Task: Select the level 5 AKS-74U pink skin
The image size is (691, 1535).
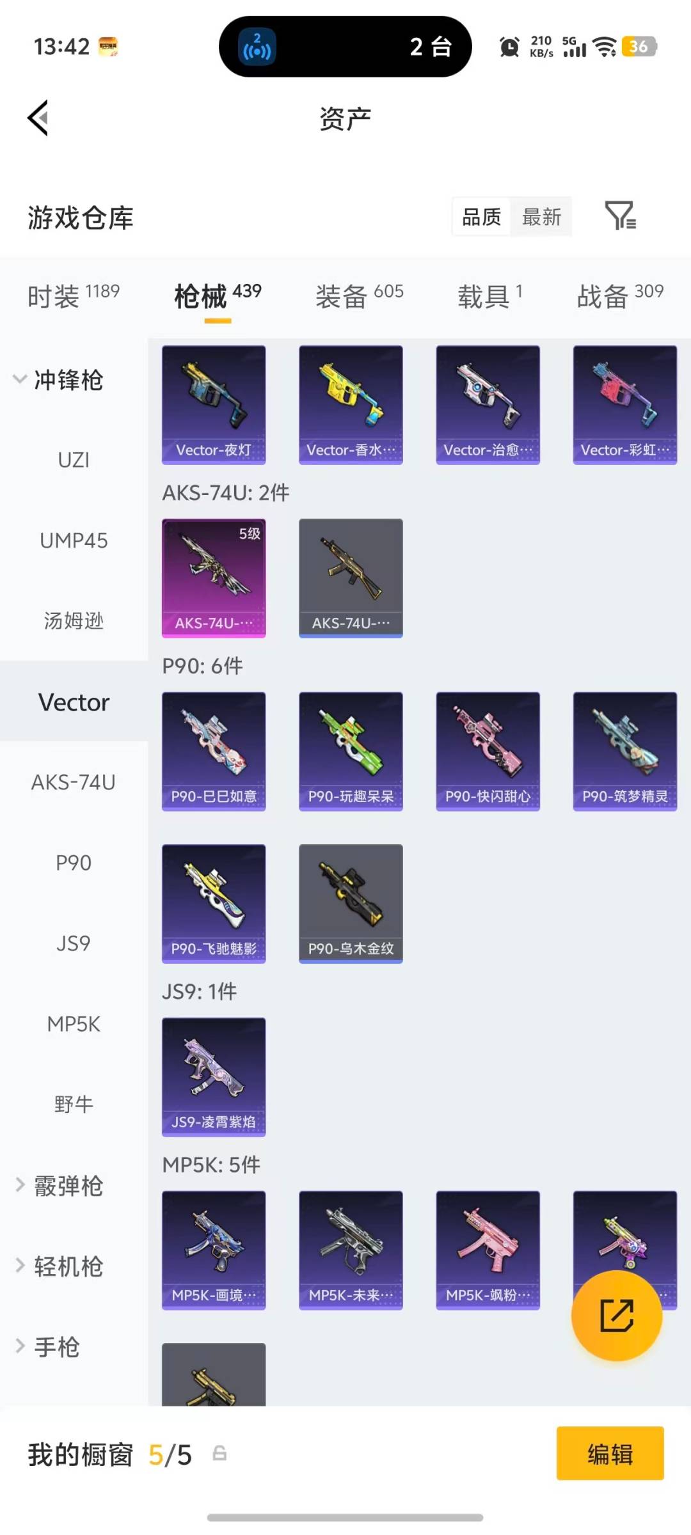Action: click(x=214, y=578)
